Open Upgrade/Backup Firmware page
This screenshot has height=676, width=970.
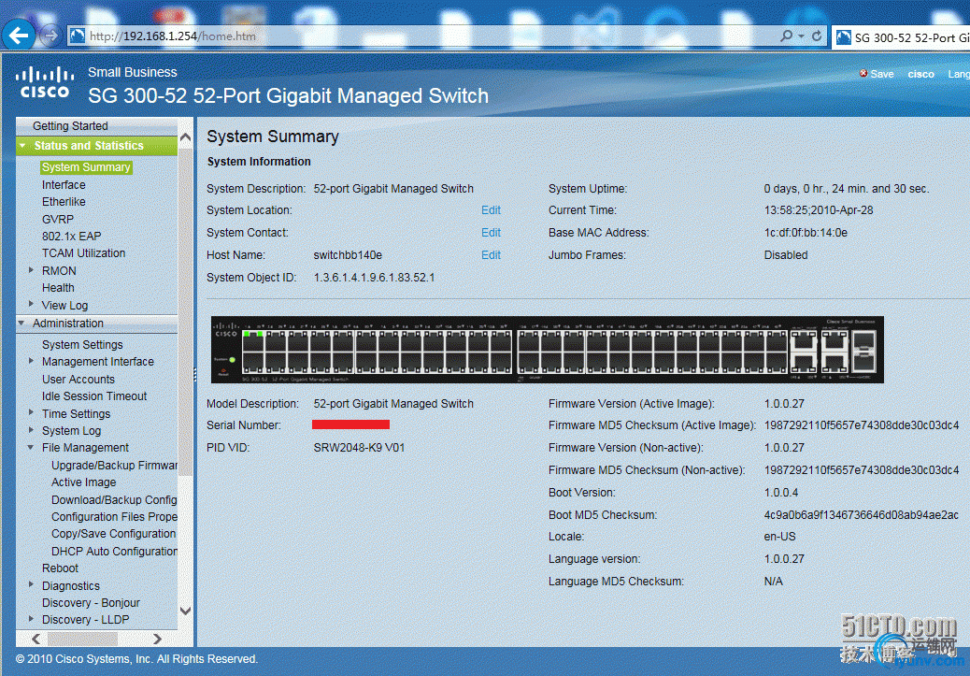click(x=114, y=465)
